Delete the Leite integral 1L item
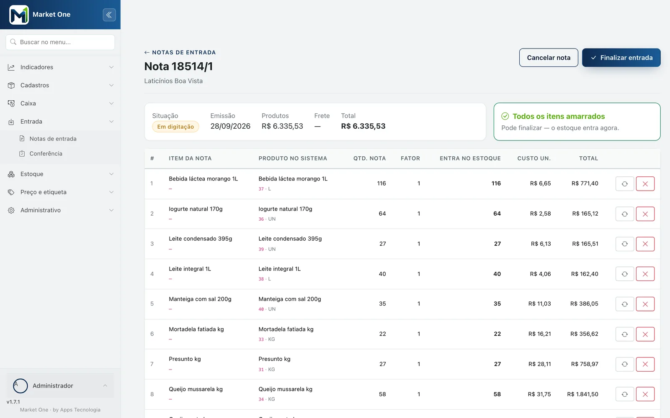 click(645, 274)
